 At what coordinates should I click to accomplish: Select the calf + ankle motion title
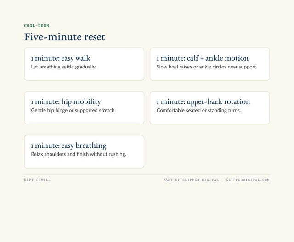pos(203,58)
